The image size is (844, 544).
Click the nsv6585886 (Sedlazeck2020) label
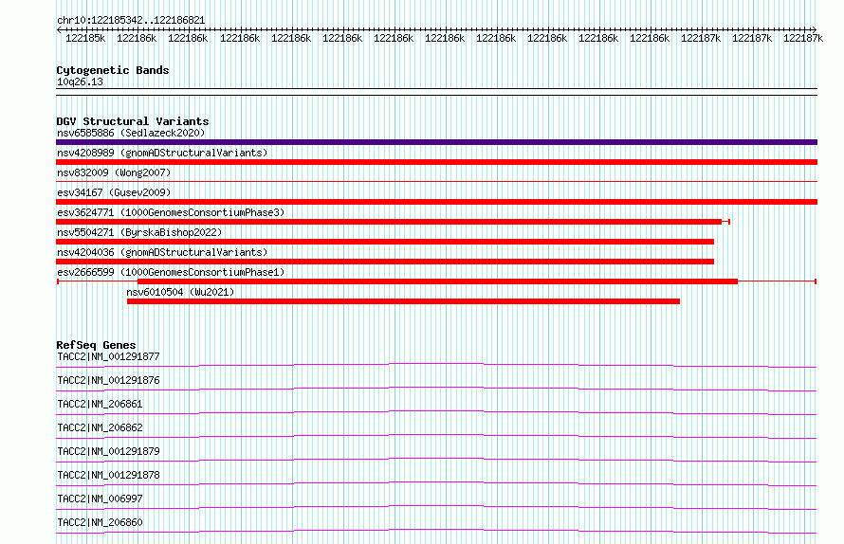[x=131, y=133]
